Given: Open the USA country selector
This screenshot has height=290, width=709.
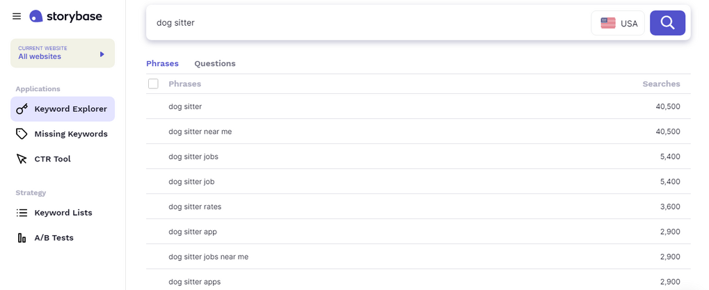Looking at the screenshot, I should (618, 23).
